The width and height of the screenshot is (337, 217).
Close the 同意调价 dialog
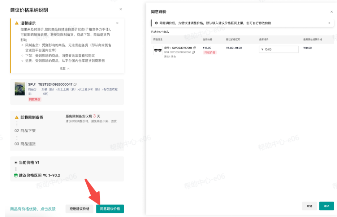[x=332, y=11]
